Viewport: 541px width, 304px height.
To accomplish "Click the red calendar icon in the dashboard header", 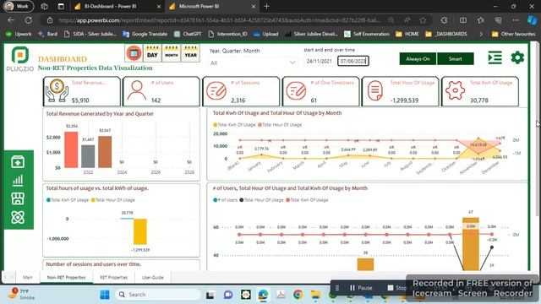I will point(134,53).
